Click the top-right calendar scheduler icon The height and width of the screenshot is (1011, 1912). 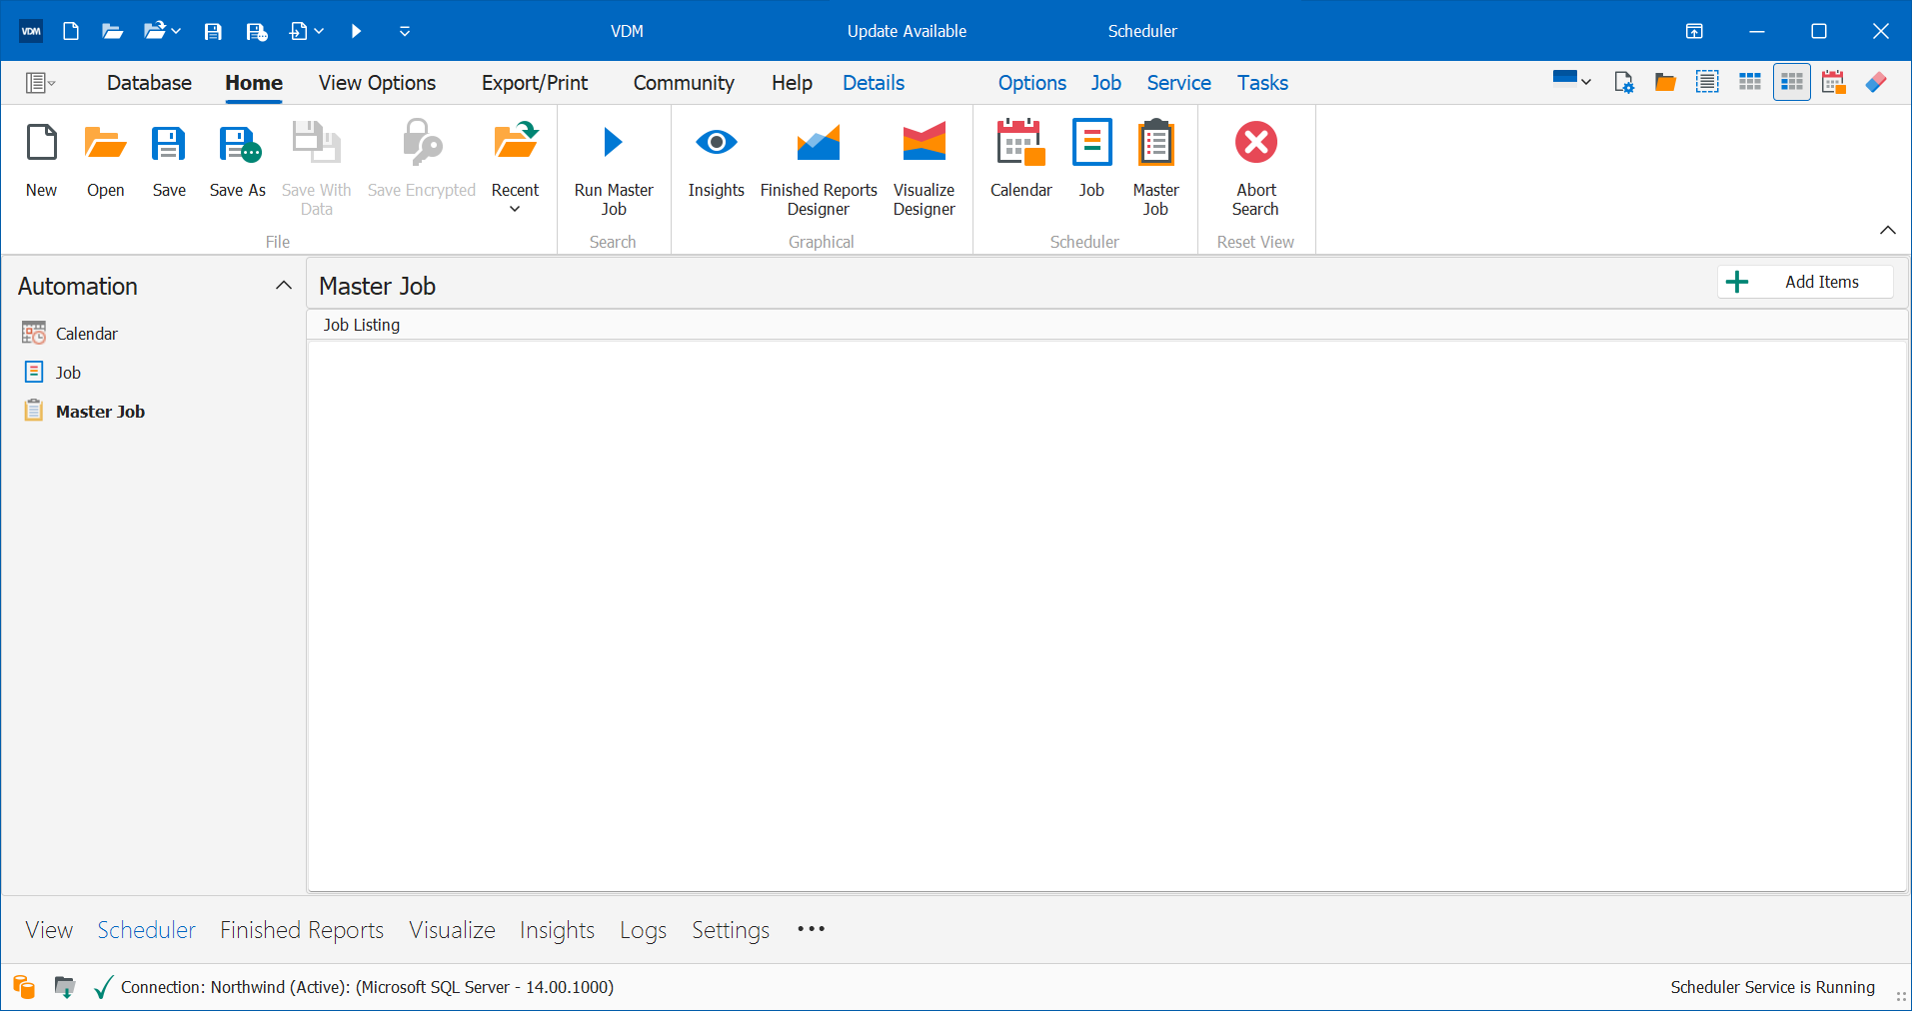point(1833,82)
